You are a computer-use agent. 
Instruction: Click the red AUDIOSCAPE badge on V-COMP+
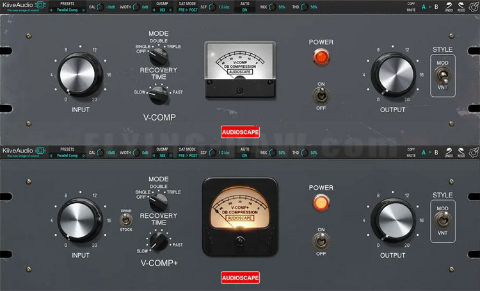240,278
